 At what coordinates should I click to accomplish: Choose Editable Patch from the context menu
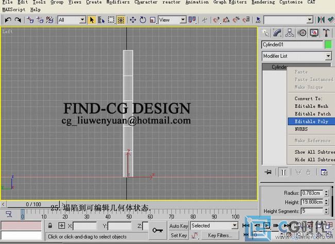click(311, 114)
